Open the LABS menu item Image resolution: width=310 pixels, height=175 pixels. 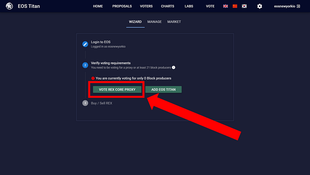click(189, 6)
